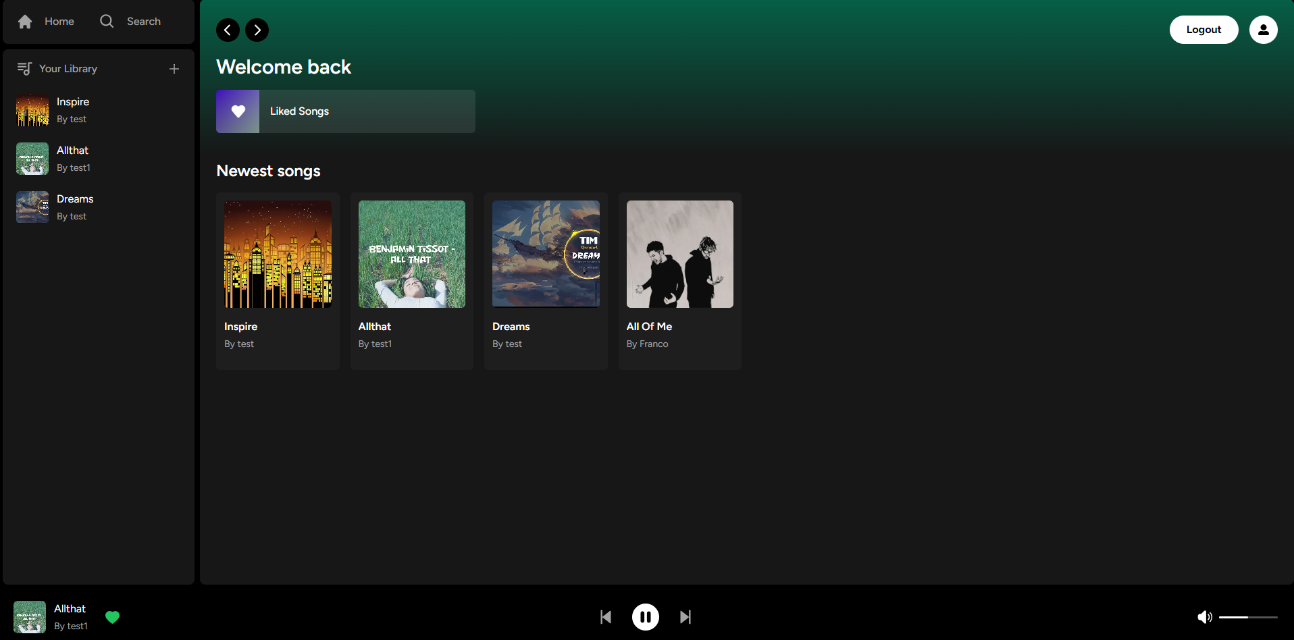This screenshot has width=1294, height=640.
Task: Skip to the previous track
Action: click(606, 617)
